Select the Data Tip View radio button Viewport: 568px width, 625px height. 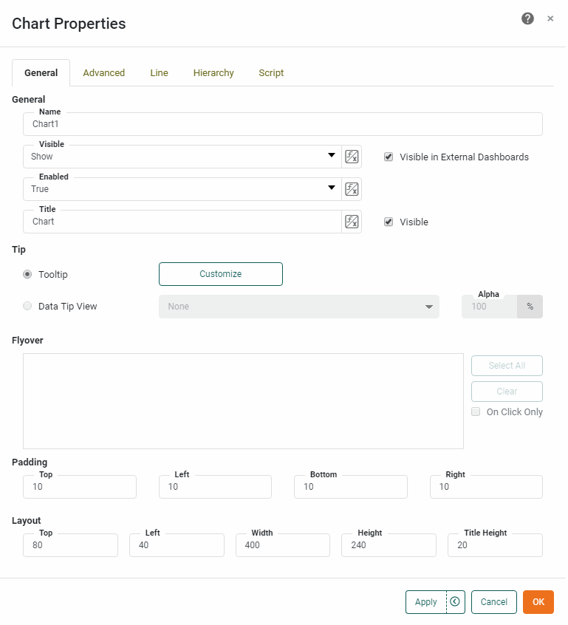tap(27, 306)
